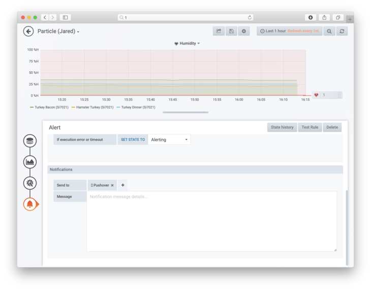Open the Alerting state dropdown

[x=169, y=139]
